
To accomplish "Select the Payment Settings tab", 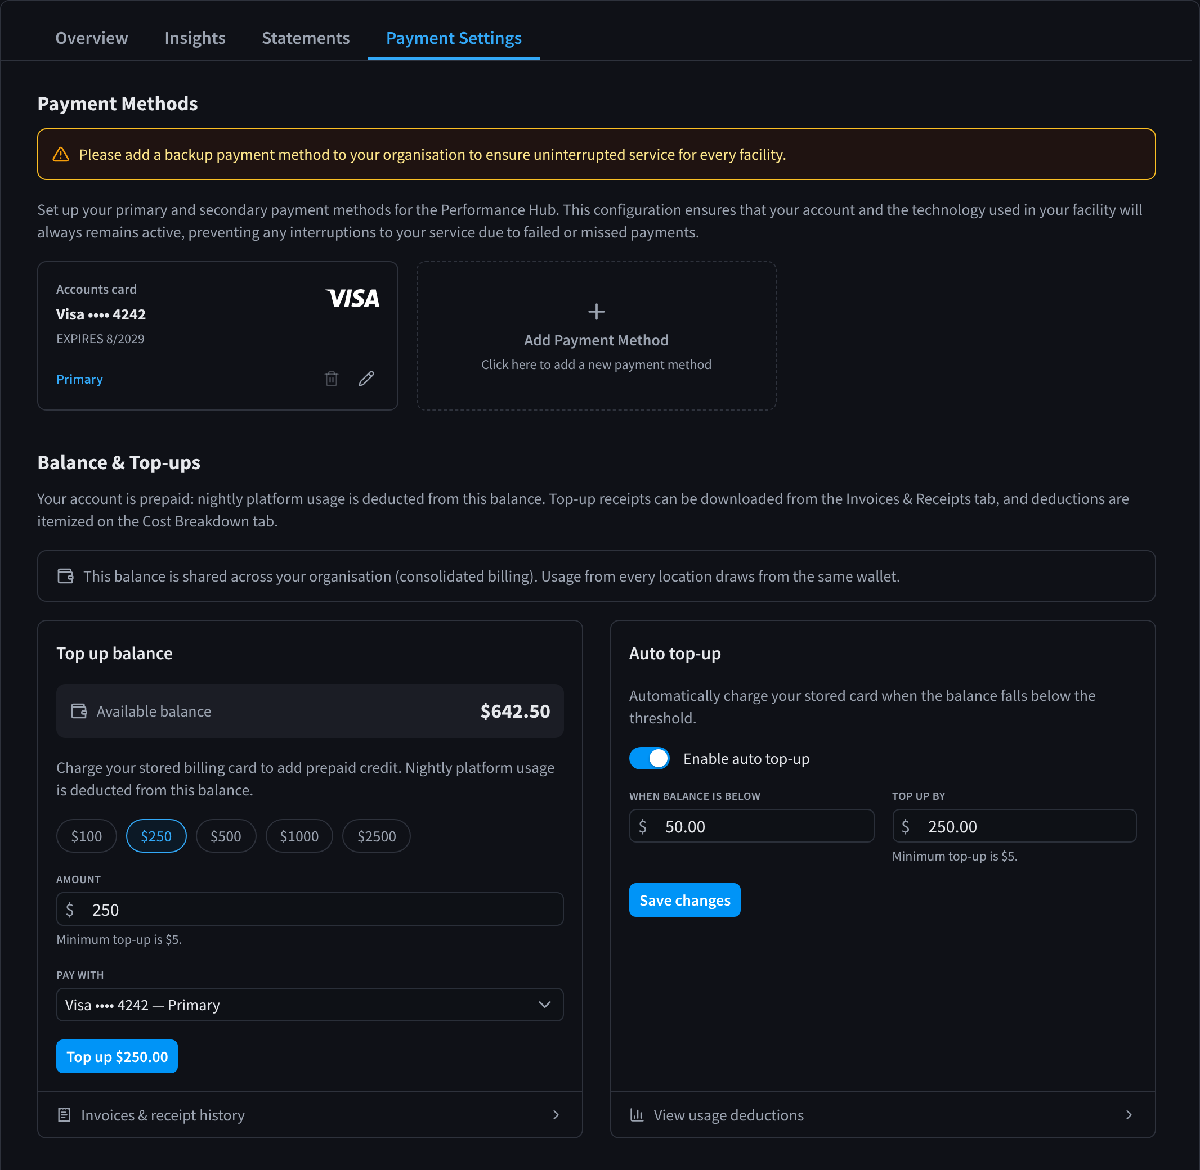I will pyautogui.click(x=454, y=38).
